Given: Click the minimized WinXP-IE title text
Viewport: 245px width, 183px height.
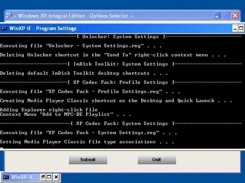Looking at the screenshot, I should (x=25, y=177).
